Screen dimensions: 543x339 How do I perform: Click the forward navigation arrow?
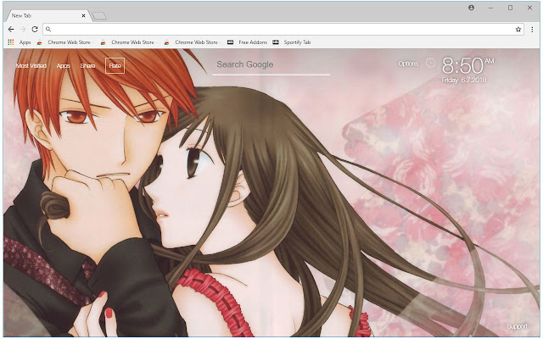[23, 30]
